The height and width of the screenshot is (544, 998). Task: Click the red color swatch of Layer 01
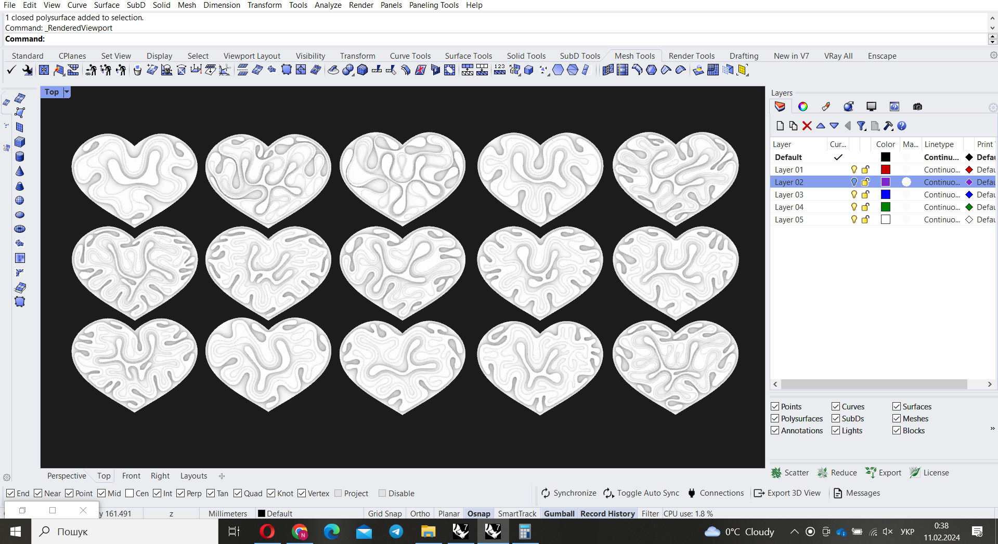(x=886, y=169)
